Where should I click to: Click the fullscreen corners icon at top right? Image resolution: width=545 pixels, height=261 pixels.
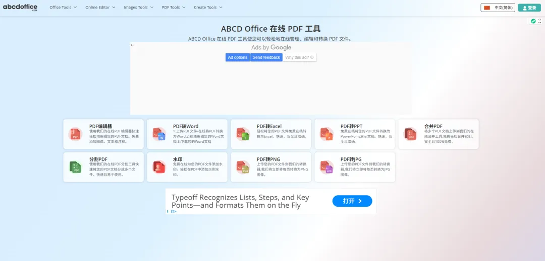tap(540, 21)
